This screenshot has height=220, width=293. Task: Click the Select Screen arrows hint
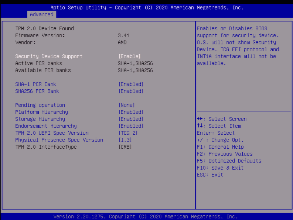(x=222, y=119)
